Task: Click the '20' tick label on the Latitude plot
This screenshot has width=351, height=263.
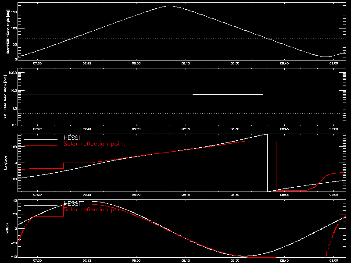Action: pyautogui.click(x=15, y=214)
